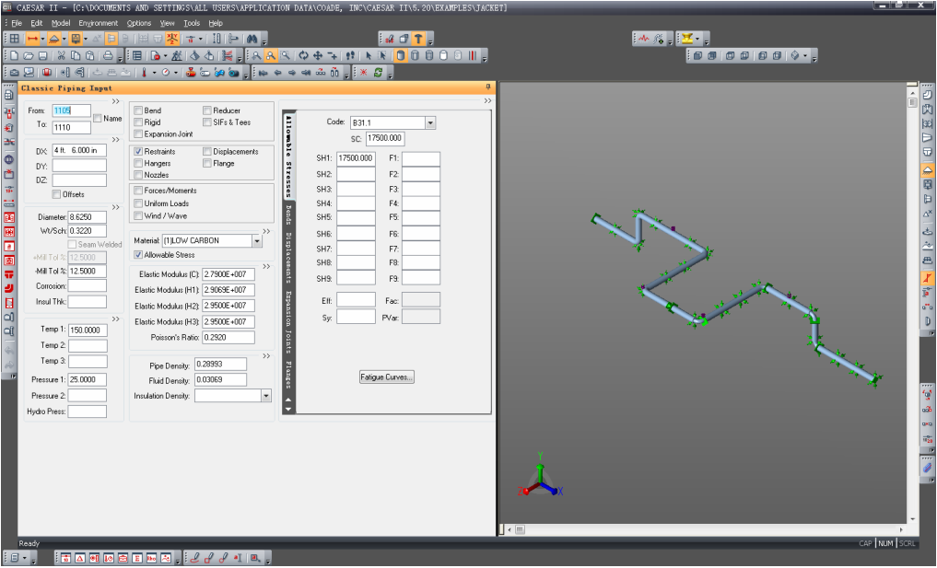The height and width of the screenshot is (568, 937).
Task: Click the green refresh arrows icon
Action: (x=377, y=72)
